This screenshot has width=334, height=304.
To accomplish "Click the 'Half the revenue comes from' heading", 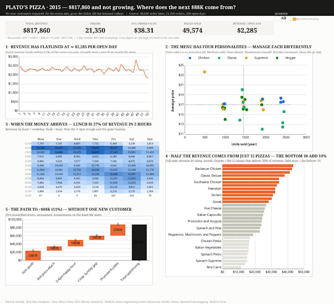I will pos(246,156).
